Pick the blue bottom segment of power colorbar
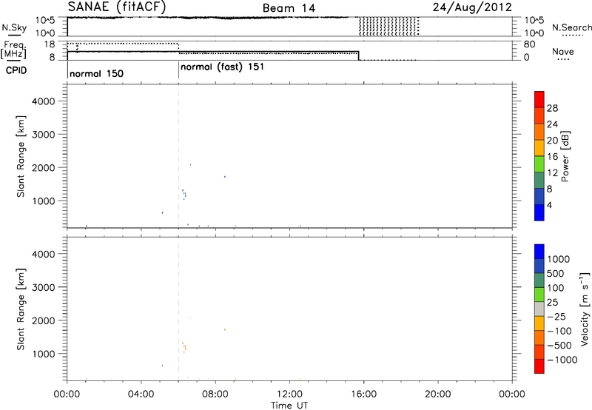 [539, 212]
